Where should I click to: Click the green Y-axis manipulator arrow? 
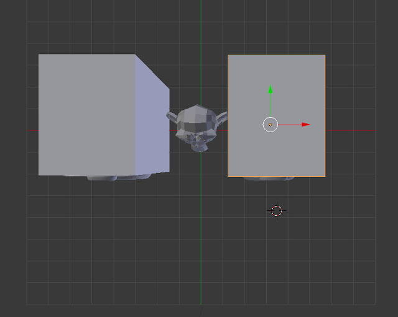click(x=271, y=89)
